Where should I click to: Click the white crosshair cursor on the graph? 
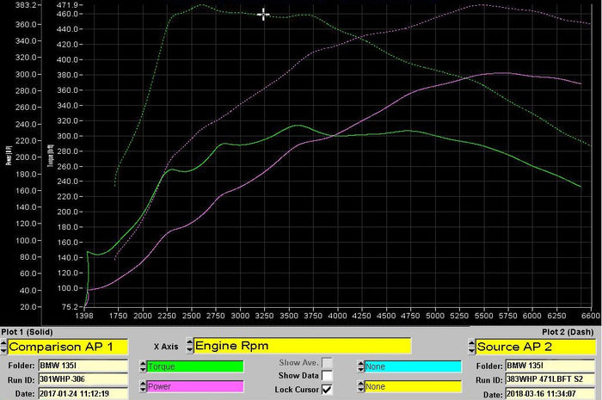[x=263, y=15]
